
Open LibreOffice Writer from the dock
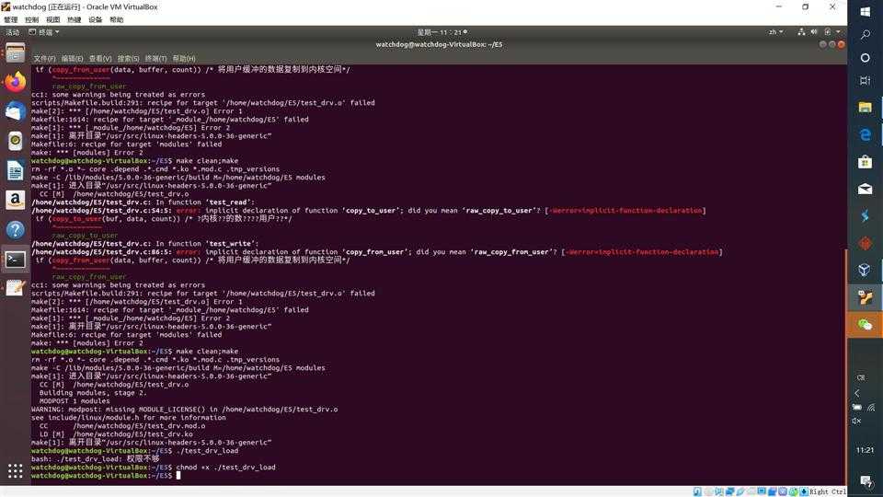[x=16, y=171]
